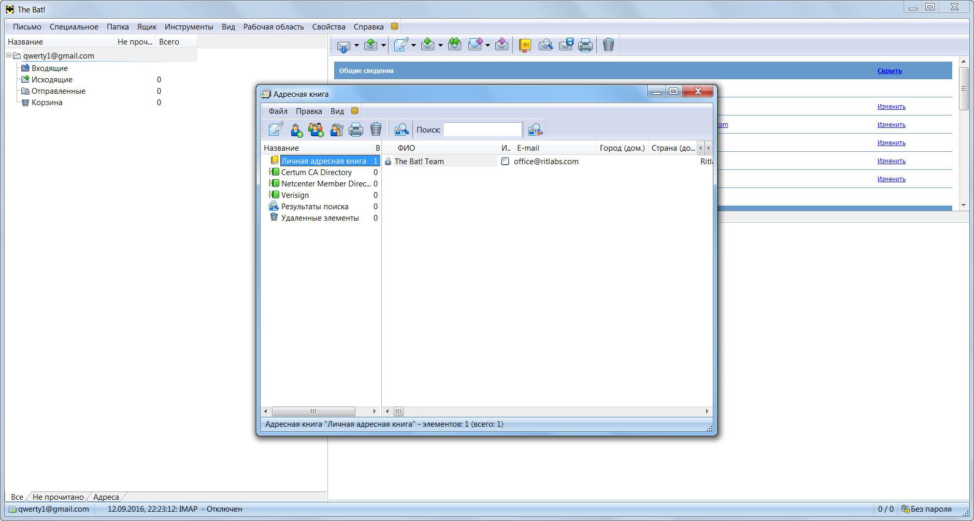
Task: Click the Не проч... column header
Action: click(x=135, y=42)
